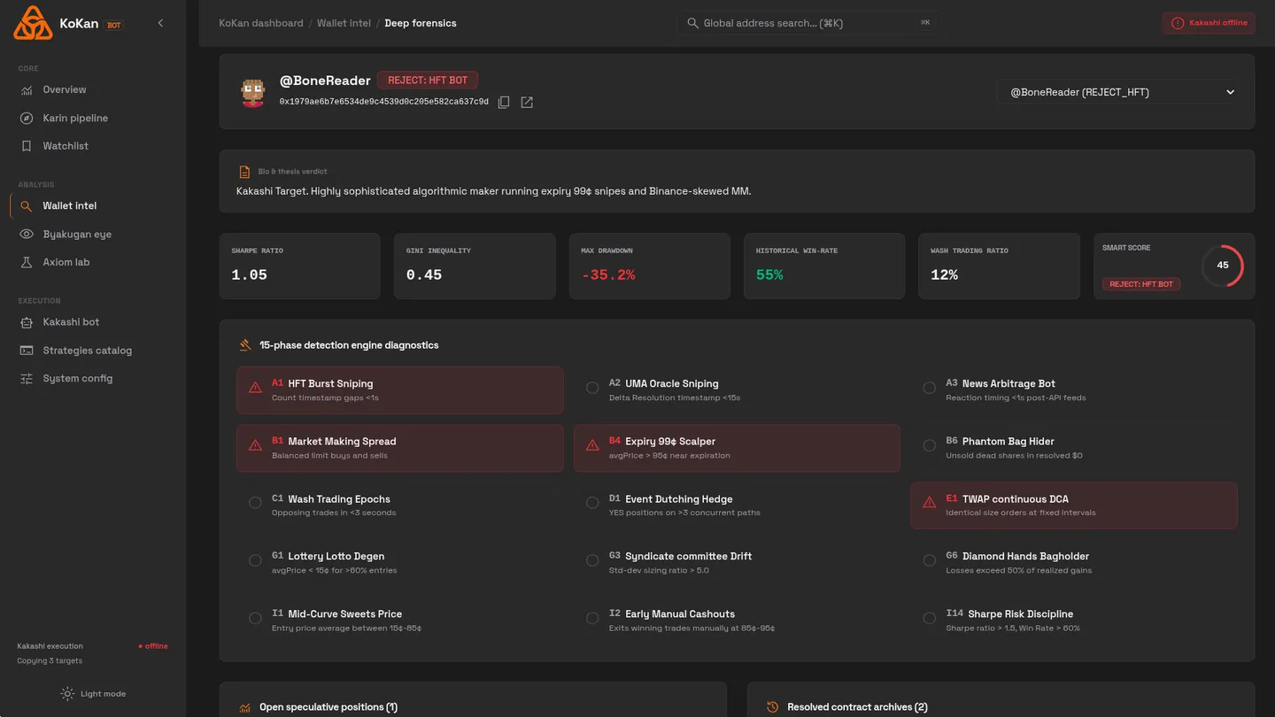Screen dimensions: 1275x717
Task: Click the search magnifier icon
Action: 693,23
